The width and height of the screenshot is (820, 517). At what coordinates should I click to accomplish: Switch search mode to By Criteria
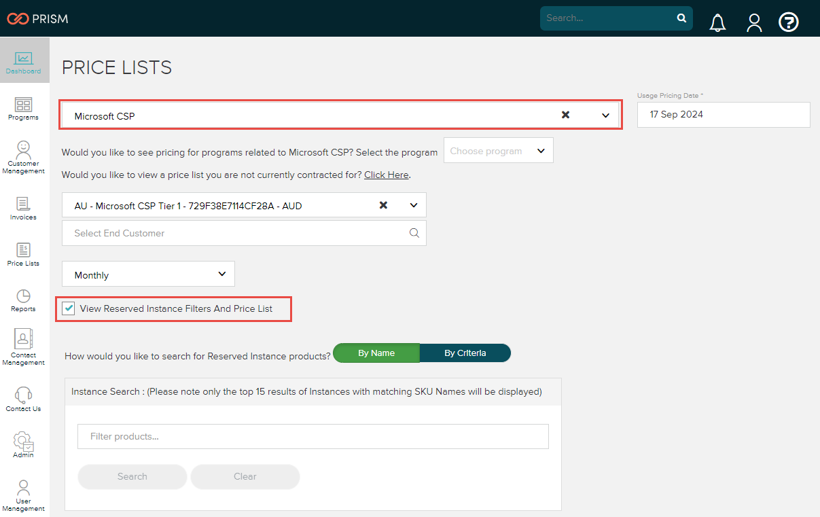point(465,353)
